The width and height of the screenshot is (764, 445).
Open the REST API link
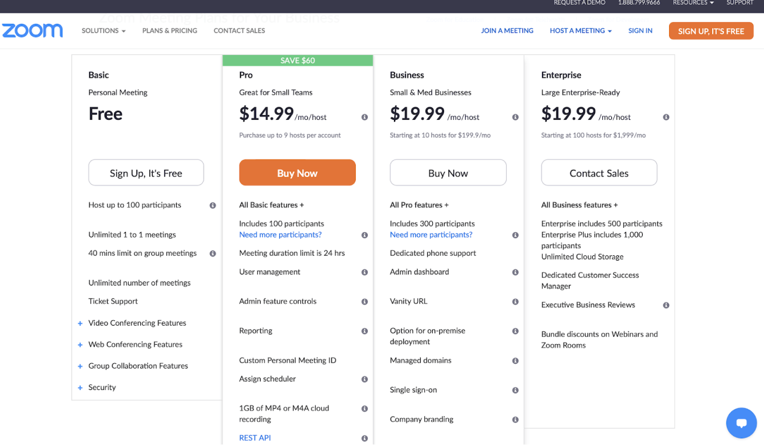pyautogui.click(x=255, y=438)
